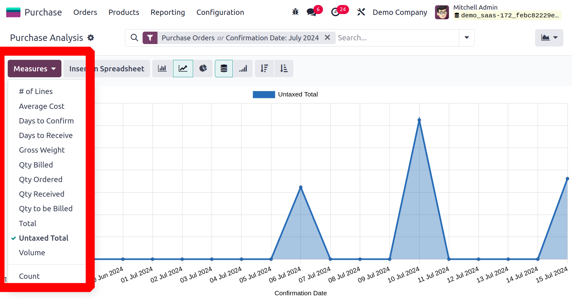The image size is (572, 299).
Task: Toggle the stacked chart option
Action: 224,69
